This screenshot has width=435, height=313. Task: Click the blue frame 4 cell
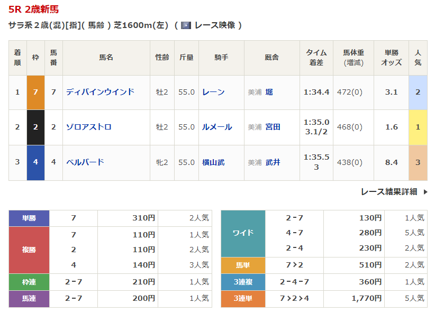(35, 162)
